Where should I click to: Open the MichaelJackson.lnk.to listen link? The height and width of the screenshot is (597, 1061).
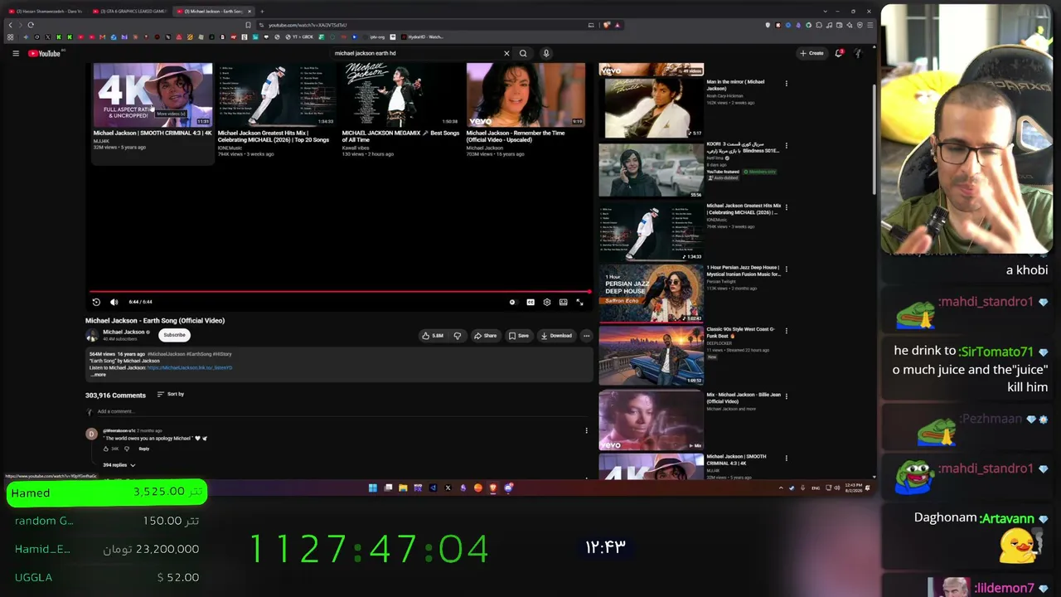tap(190, 367)
